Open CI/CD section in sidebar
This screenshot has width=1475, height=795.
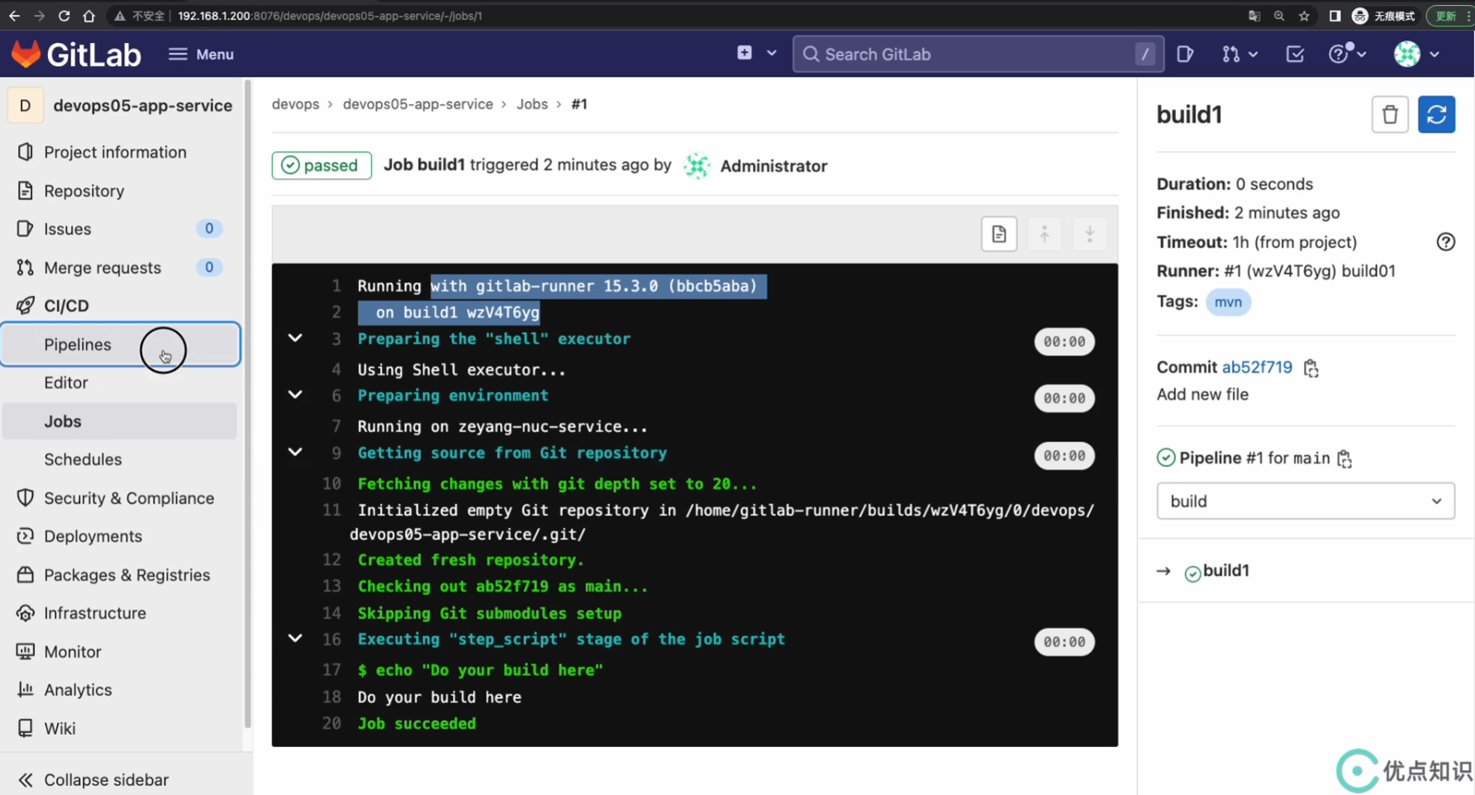pyautogui.click(x=66, y=306)
